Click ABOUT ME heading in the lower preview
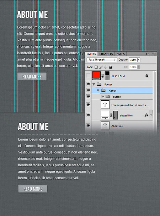Viewport: 160px width, 216px height. click(33, 126)
